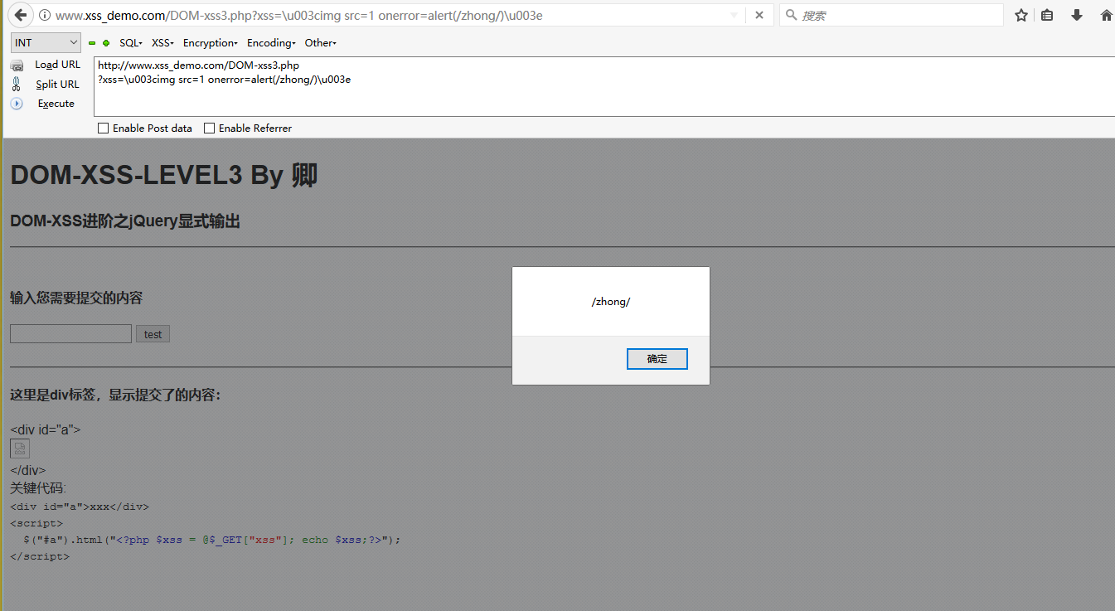Click the Split URL text button
This screenshot has width=1115, height=611.
pos(58,85)
